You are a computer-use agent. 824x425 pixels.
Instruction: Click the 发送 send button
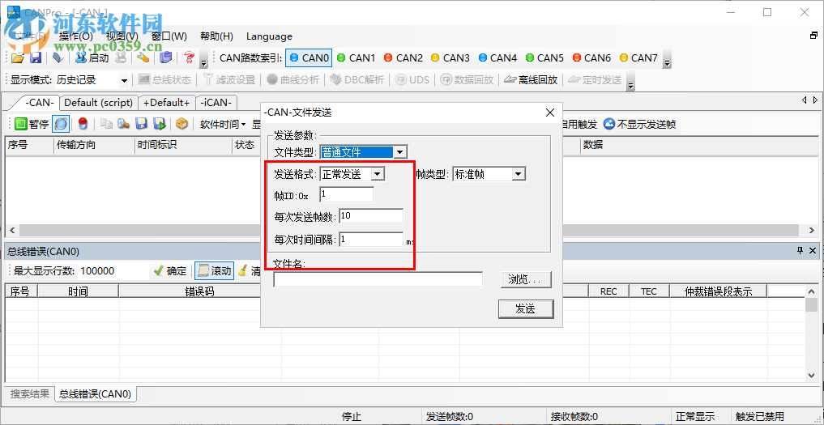tap(526, 309)
